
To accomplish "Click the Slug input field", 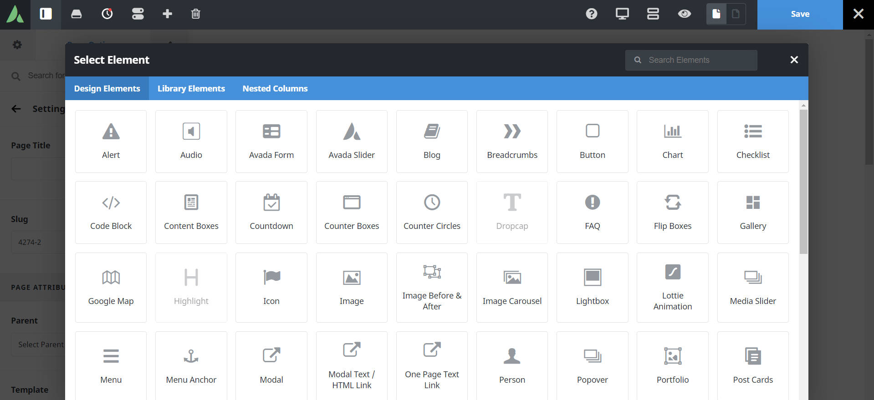I will [x=38, y=243].
